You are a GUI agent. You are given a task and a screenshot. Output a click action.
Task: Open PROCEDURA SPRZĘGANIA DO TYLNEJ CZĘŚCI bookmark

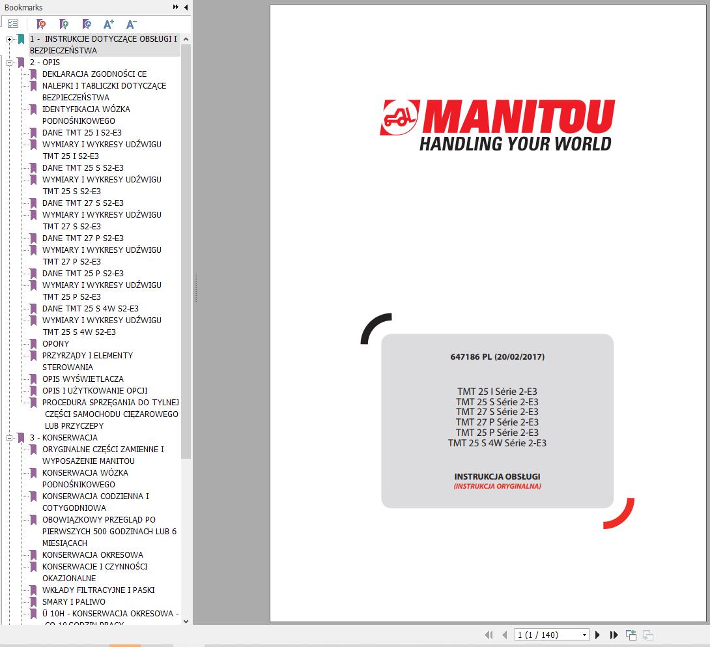(111, 414)
